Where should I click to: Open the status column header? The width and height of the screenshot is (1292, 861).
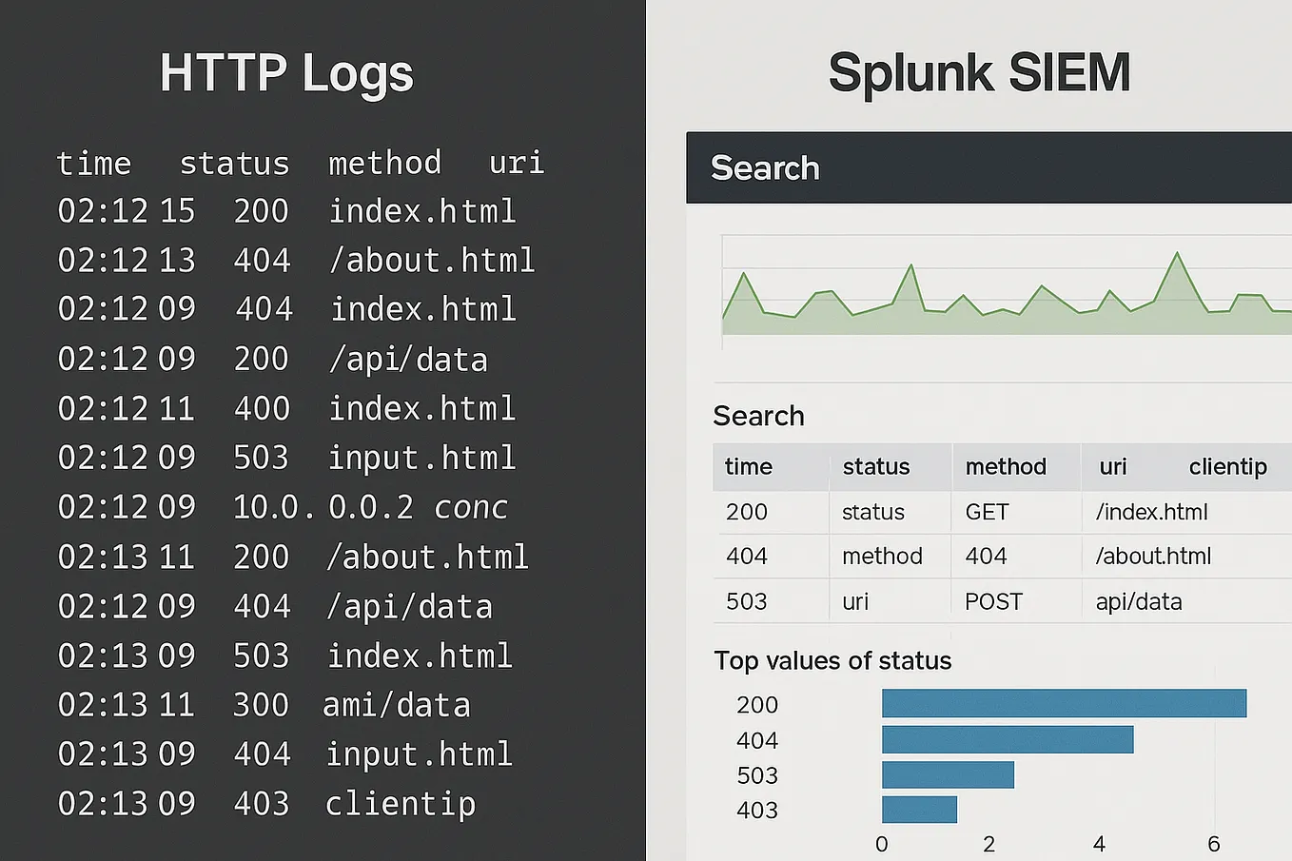click(874, 466)
